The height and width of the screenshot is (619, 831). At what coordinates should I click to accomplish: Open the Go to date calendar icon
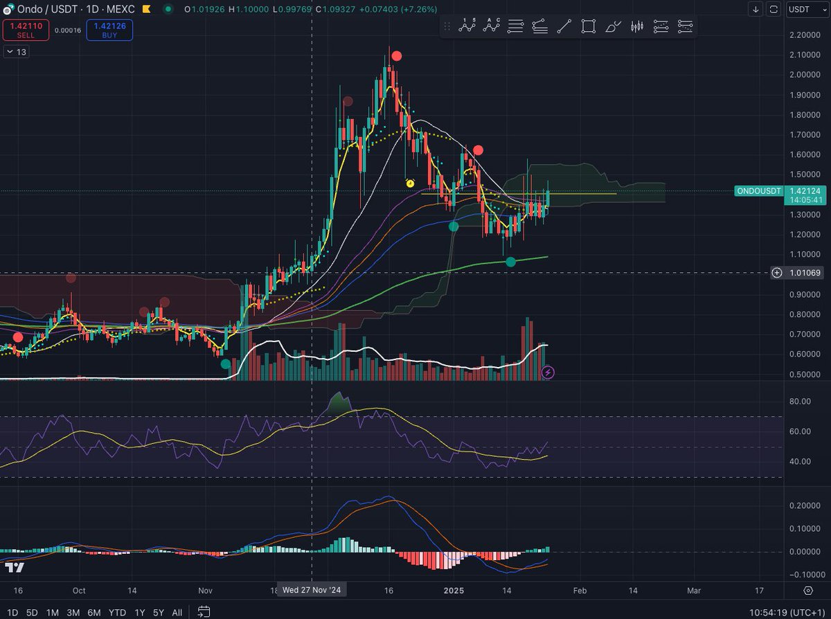204,612
